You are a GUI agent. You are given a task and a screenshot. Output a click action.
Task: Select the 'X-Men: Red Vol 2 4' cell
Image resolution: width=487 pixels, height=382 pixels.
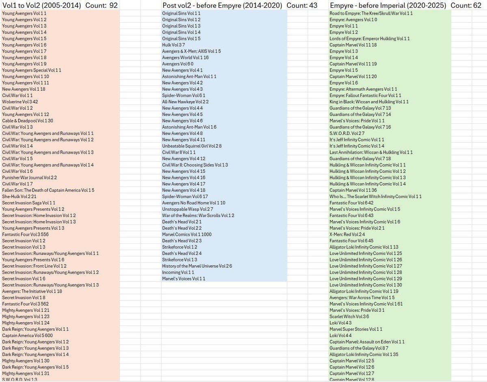(x=347, y=234)
